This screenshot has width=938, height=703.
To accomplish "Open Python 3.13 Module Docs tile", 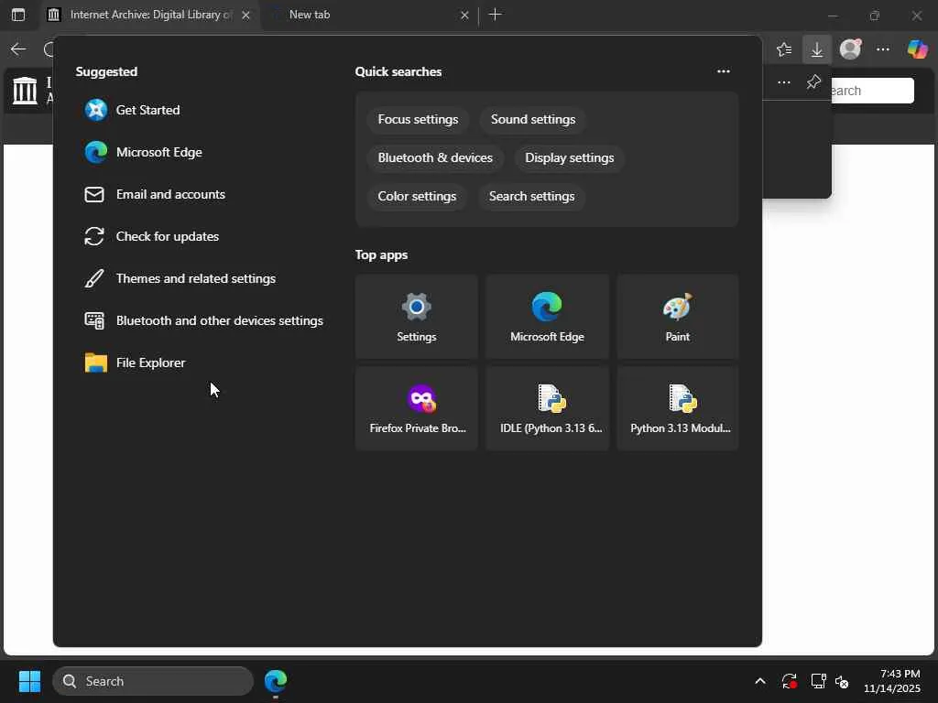I will [x=678, y=408].
